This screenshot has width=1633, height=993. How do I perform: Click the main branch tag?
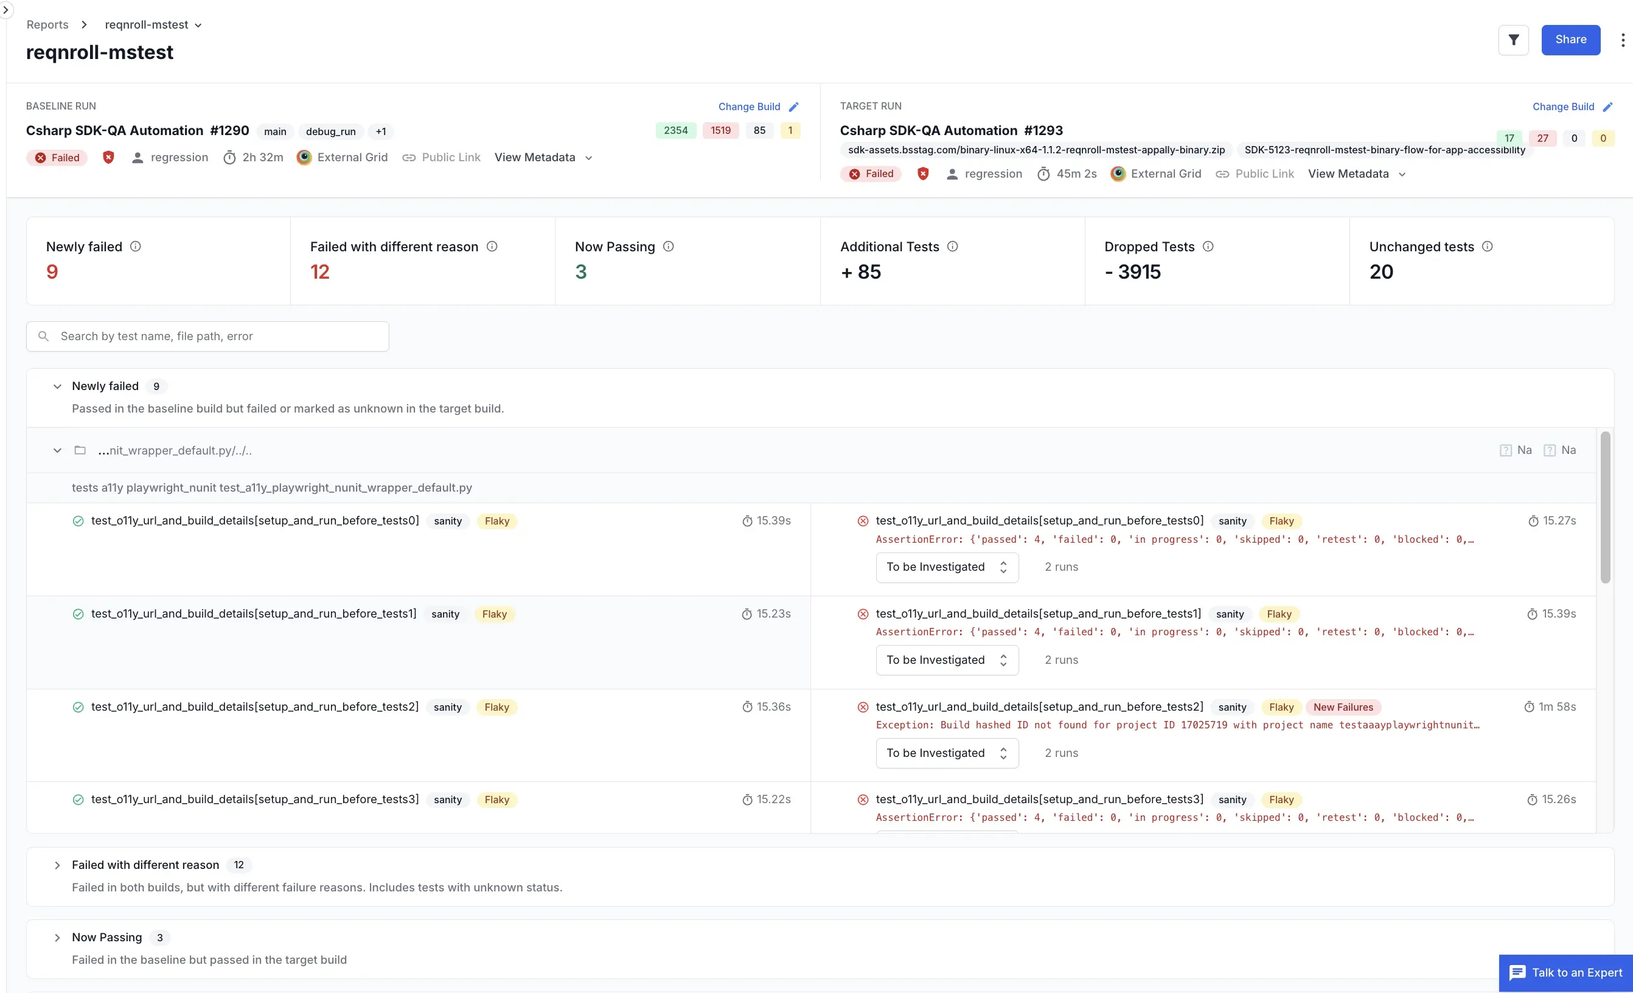click(x=275, y=131)
